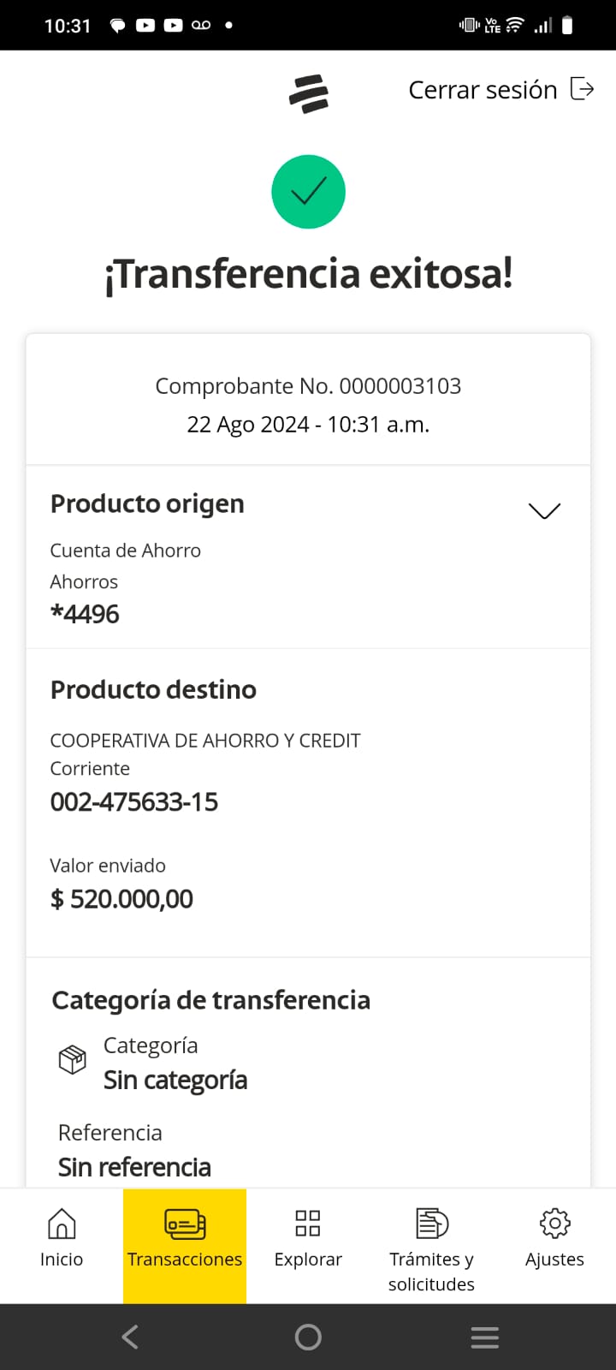
Task: Tap the Sin referencia reference field
Action: [x=134, y=1167]
